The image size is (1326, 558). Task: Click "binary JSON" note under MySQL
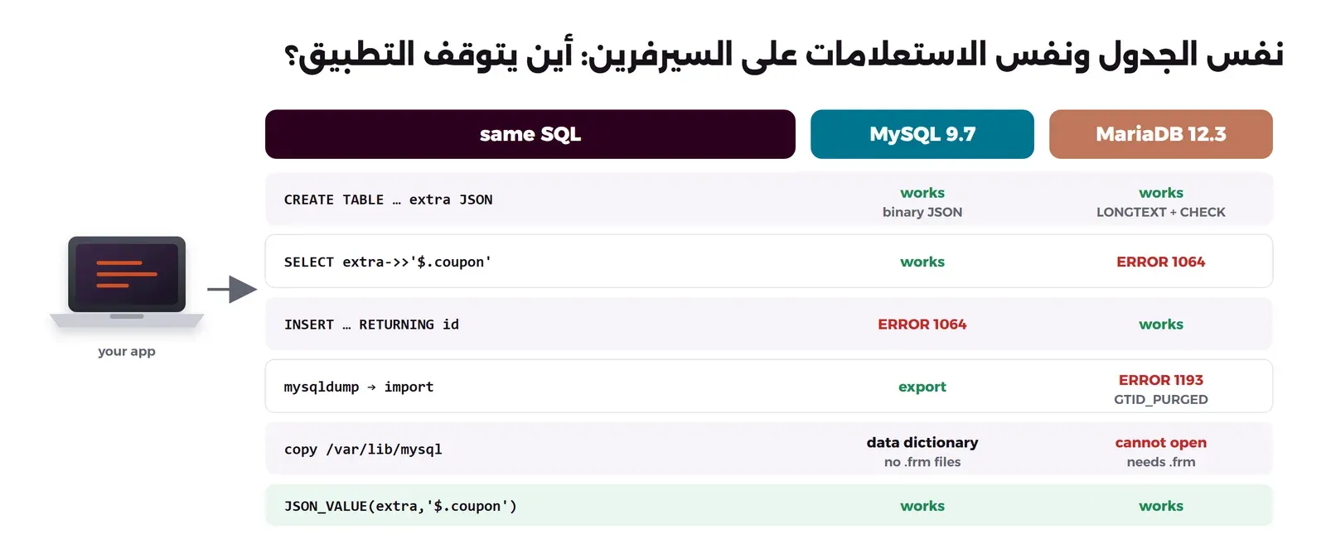tap(922, 212)
